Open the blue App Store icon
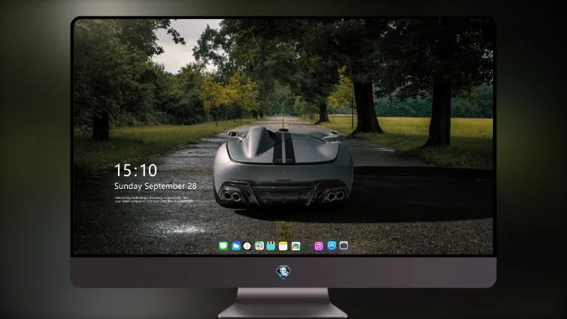Screen dimensions: 567x319 click(x=332, y=246)
